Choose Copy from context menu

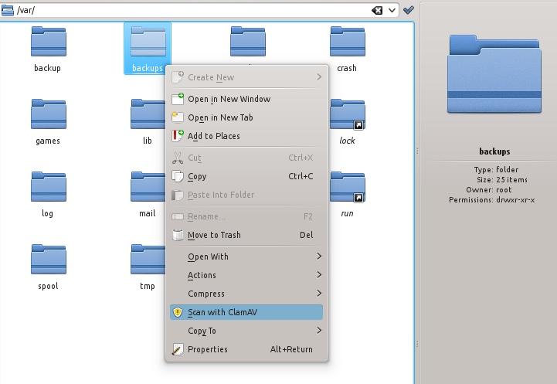246,176
